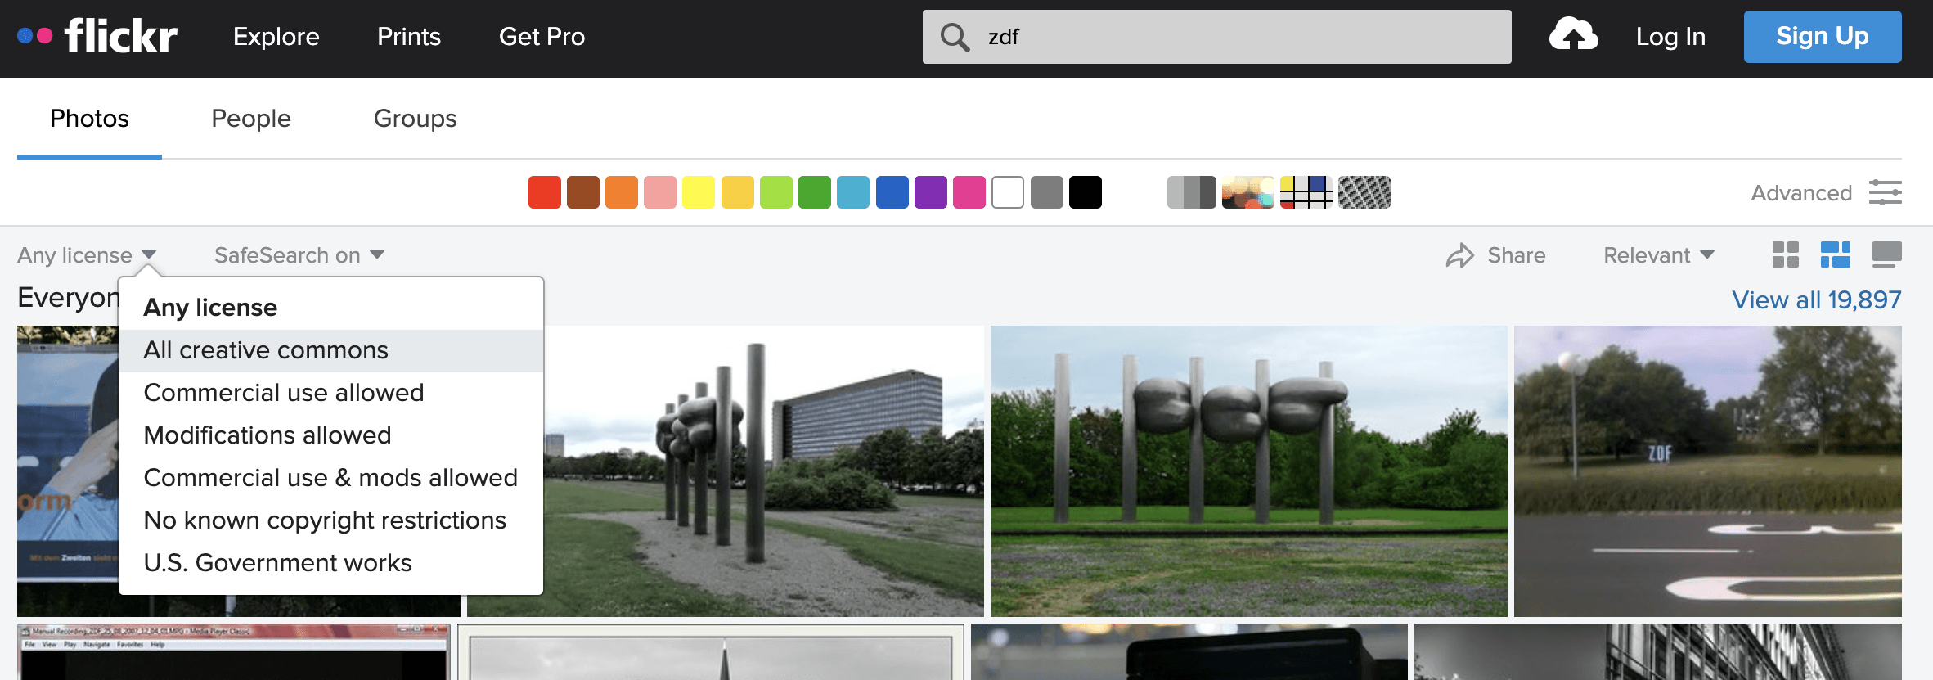1933x680 pixels.
Task: Switch to story view layout
Action: [x=1886, y=255]
